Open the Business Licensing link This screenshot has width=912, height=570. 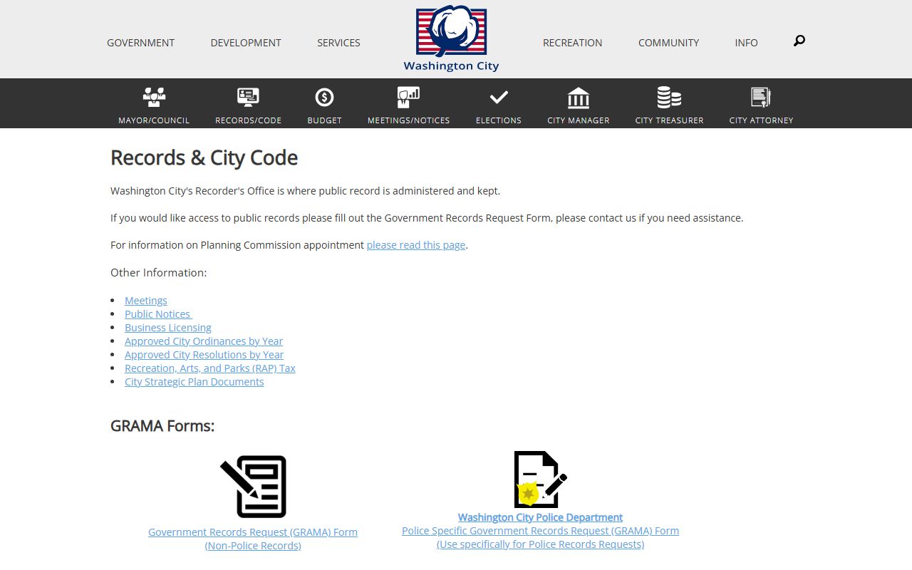[168, 328]
